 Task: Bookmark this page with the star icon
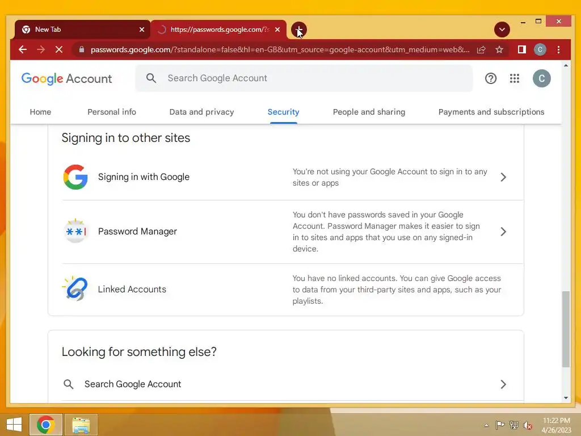tap(499, 50)
